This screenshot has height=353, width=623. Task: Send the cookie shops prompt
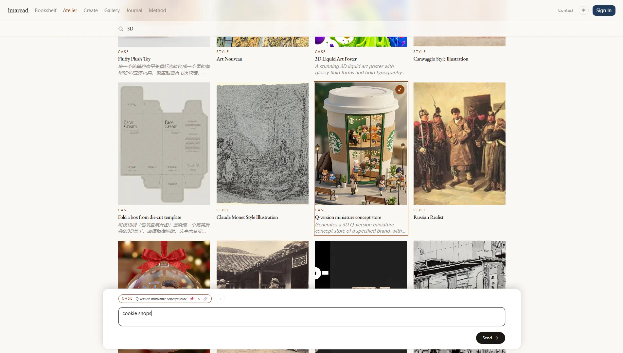[x=490, y=338]
